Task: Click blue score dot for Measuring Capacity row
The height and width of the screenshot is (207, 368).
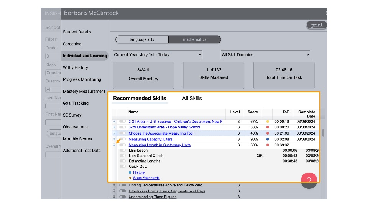Action: click(268, 139)
